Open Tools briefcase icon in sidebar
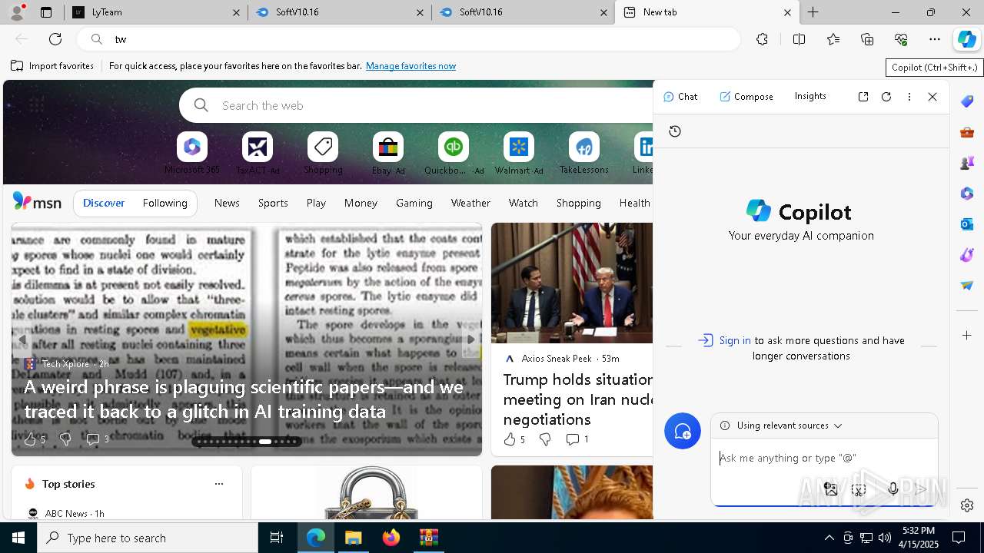Screen dimensions: 984x553 tap(967, 132)
